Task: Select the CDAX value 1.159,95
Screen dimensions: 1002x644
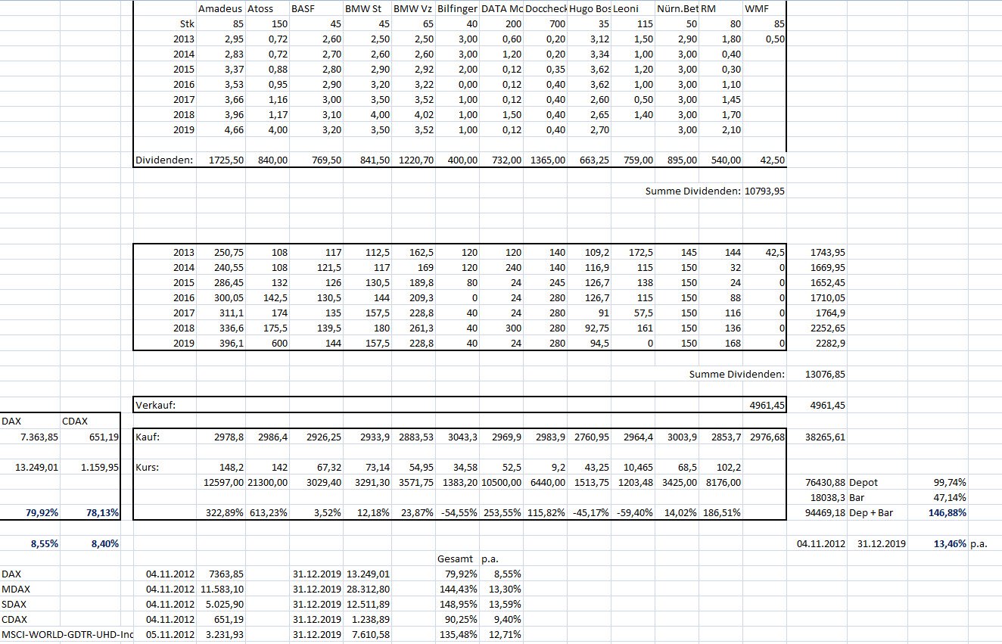Action: 98,467
